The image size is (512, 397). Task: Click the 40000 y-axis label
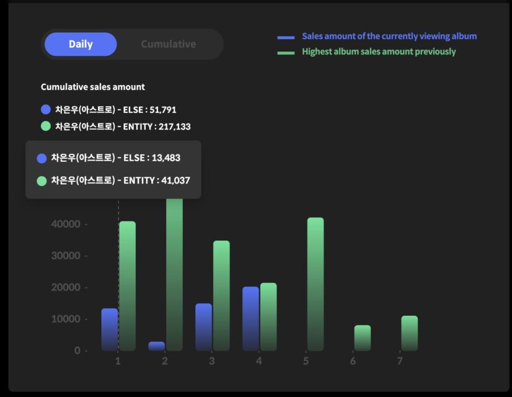[x=65, y=224]
